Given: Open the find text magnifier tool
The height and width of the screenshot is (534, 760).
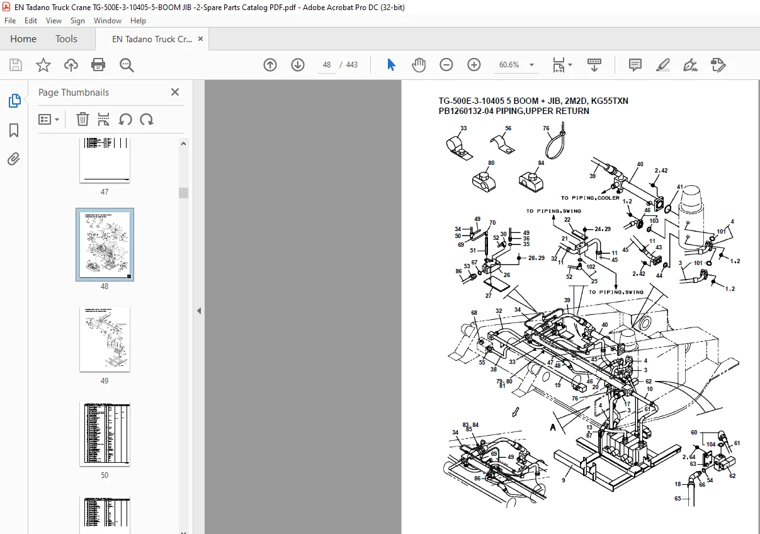Looking at the screenshot, I should click(x=127, y=65).
